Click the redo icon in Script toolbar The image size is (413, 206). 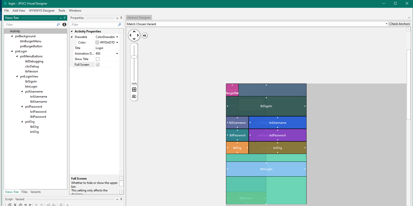click(x=30, y=205)
